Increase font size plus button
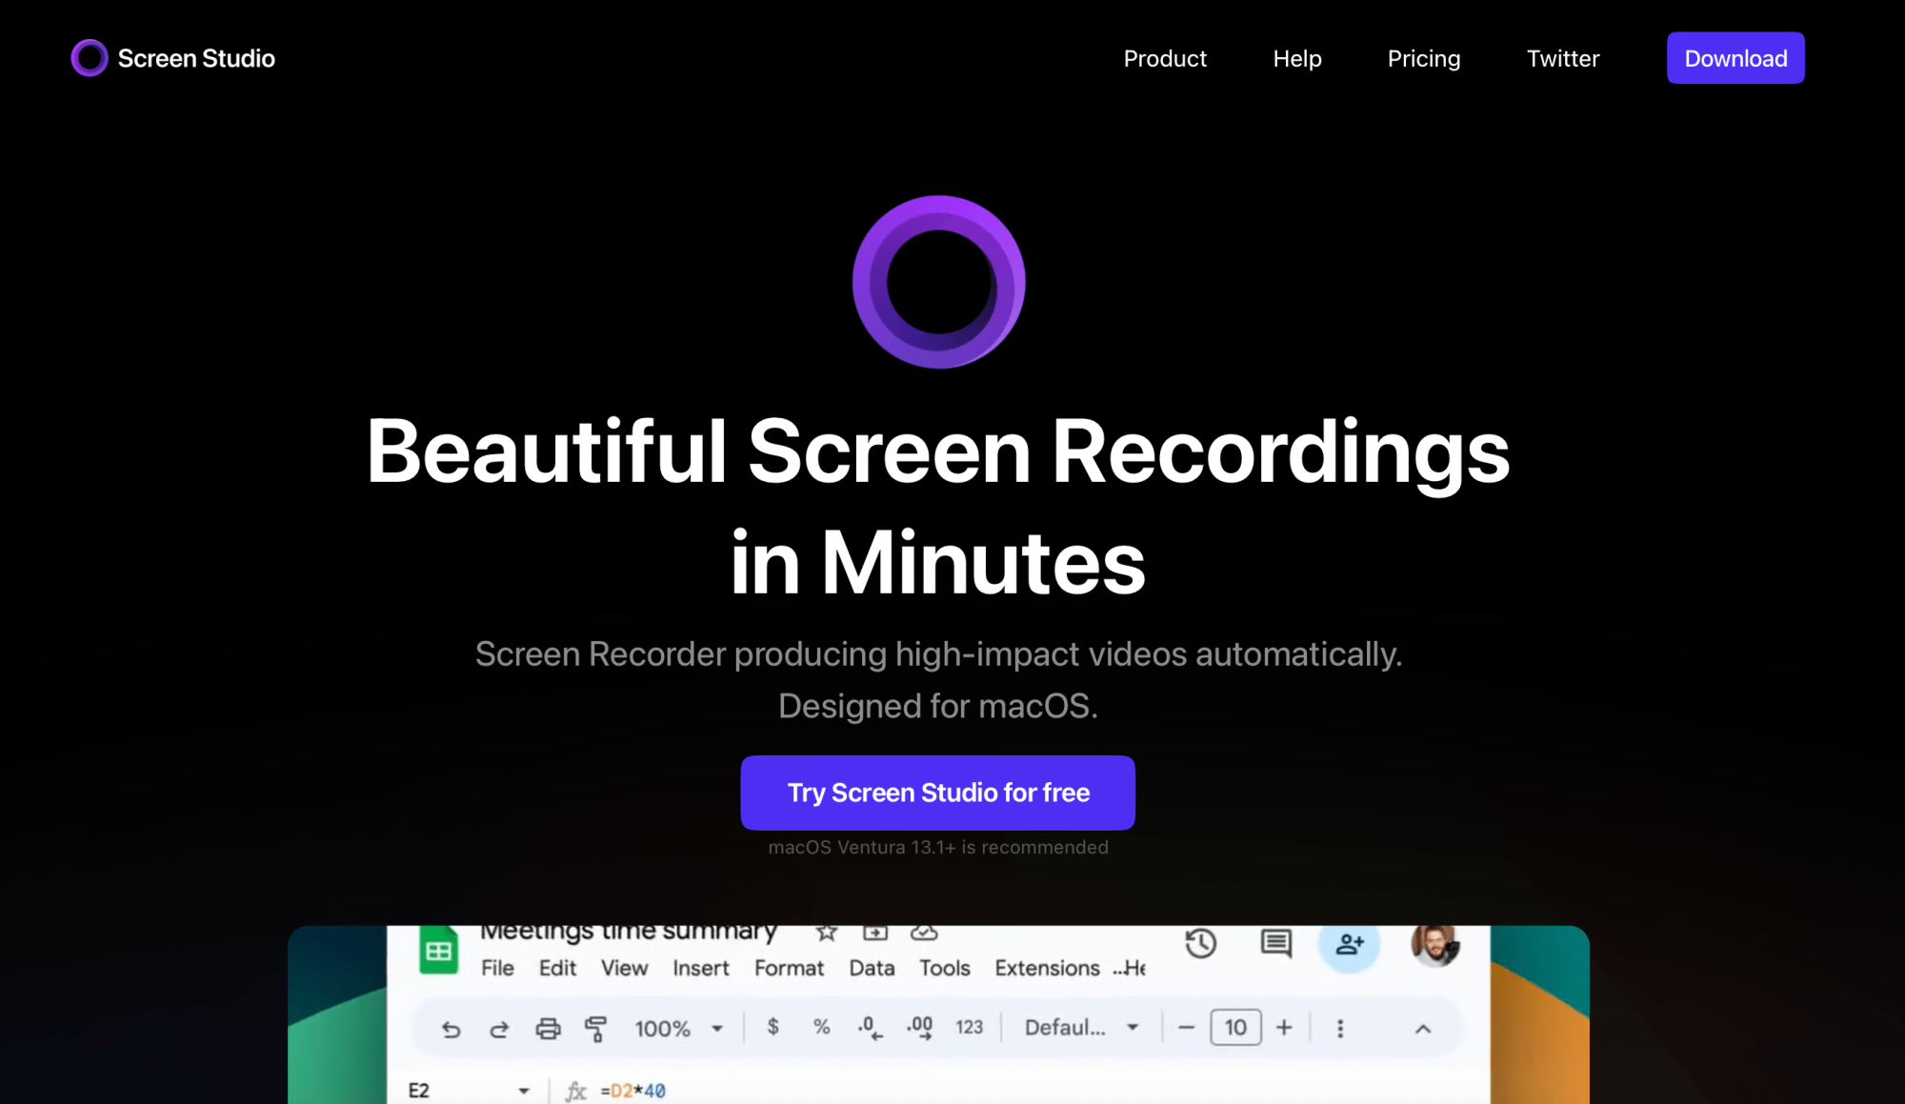 pyautogui.click(x=1284, y=1028)
